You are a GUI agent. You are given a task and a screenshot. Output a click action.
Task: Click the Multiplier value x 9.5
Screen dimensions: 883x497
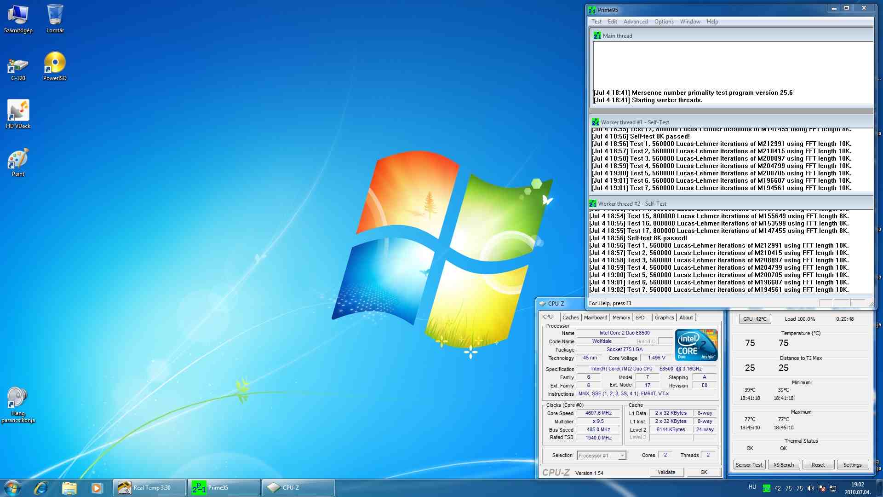pyautogui.click(x=598, y=422)
